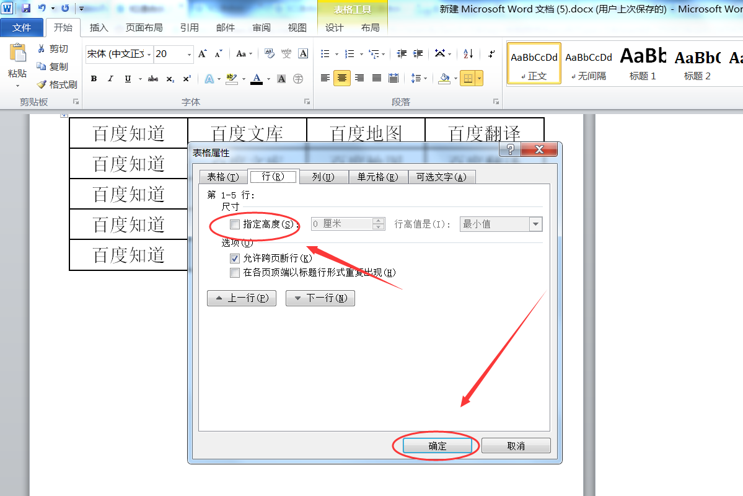The image size is (743, 496).
Task: Switch to the 插入 (Insert) ribbon tab
Action: (x=99, y=27)
